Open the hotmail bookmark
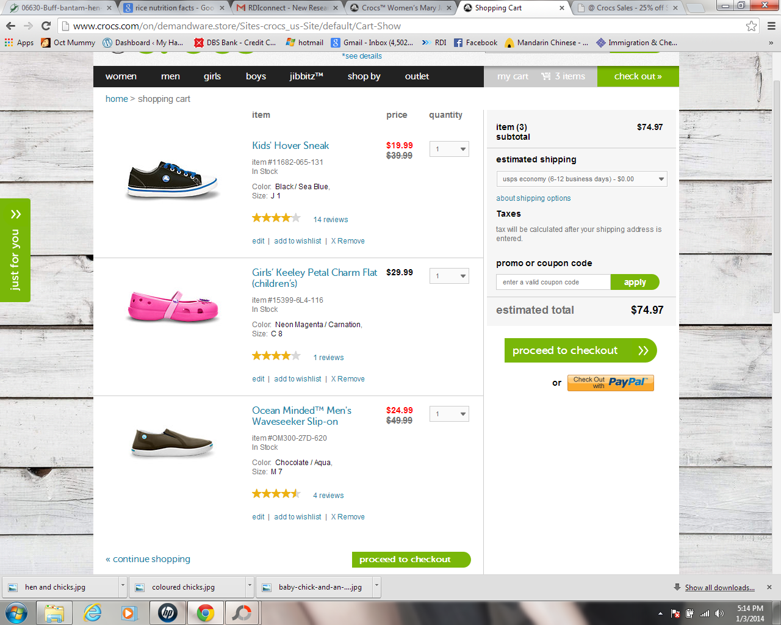781x625 pixels. (x=304, y=43)
